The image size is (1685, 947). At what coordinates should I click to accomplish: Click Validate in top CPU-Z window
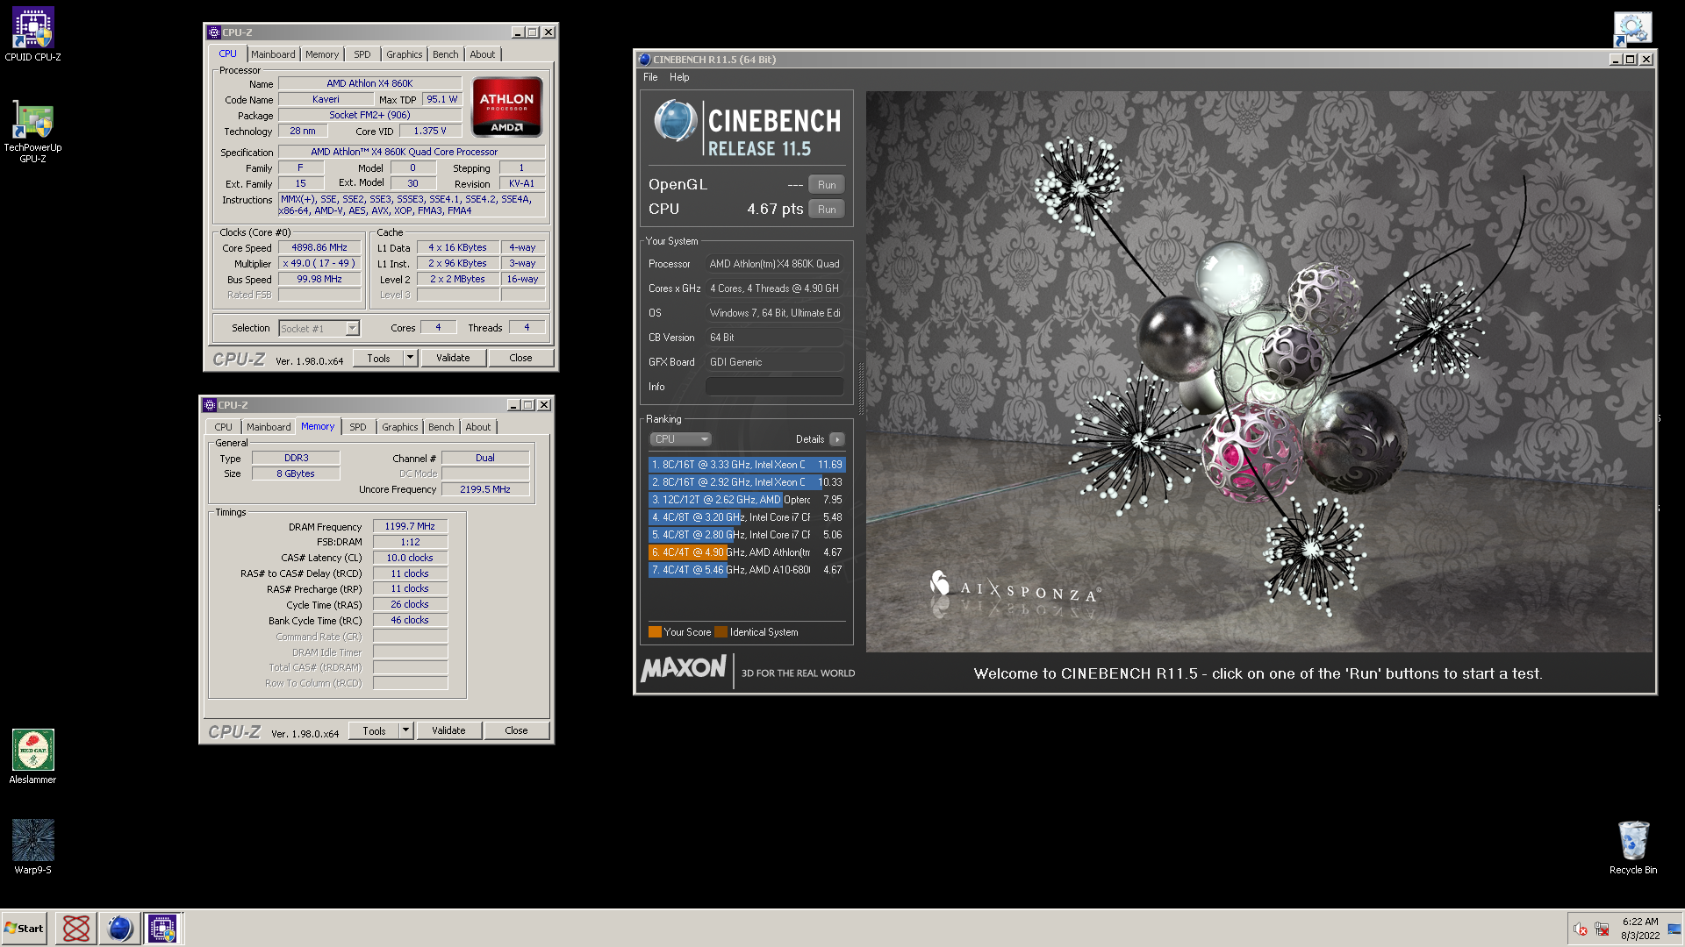pos(453,358)
